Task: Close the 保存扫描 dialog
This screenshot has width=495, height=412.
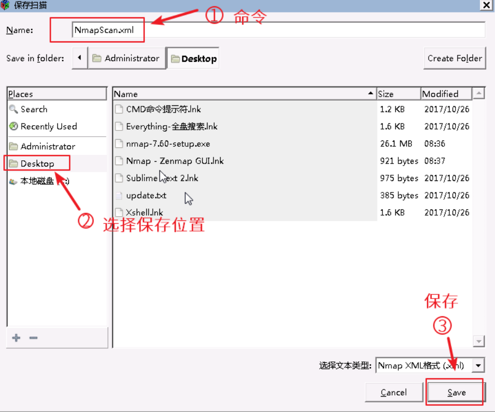Action: [486, 5]
